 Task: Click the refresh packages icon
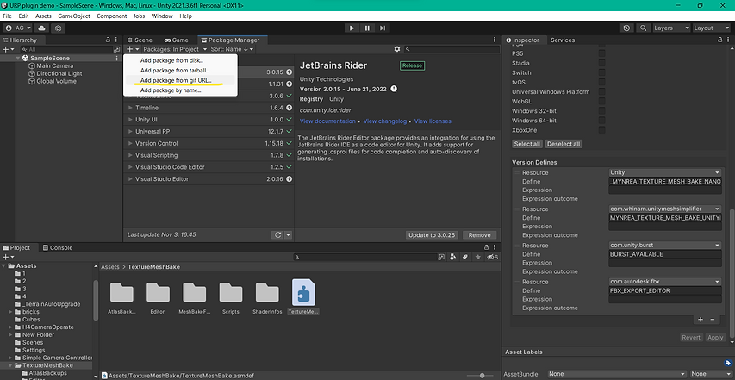(x=278, y=234)
